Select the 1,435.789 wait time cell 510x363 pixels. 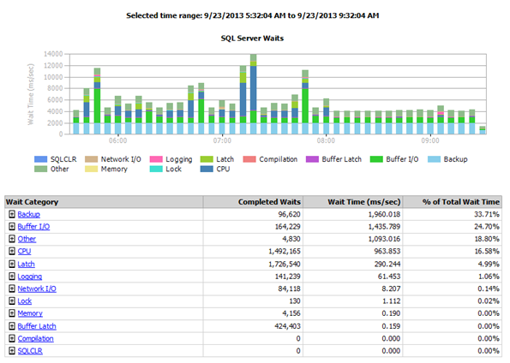point(353,227)
